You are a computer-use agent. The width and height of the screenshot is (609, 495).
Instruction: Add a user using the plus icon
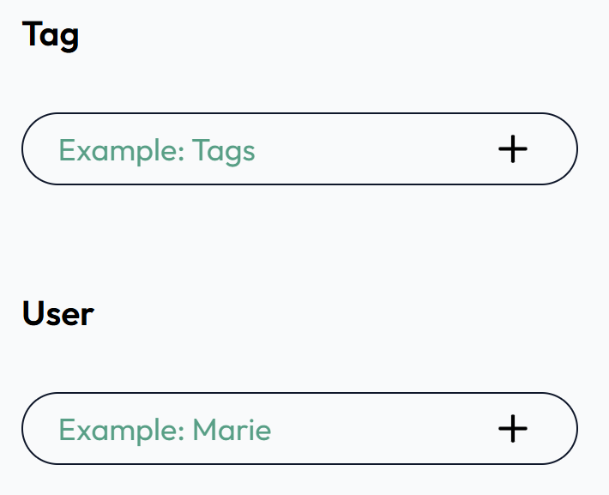tap(513, 428)
